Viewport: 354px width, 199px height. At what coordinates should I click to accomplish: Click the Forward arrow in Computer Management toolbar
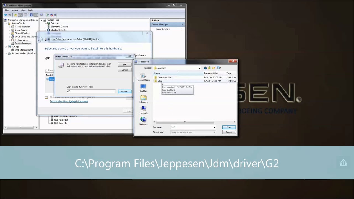click(x=10, y=15)
